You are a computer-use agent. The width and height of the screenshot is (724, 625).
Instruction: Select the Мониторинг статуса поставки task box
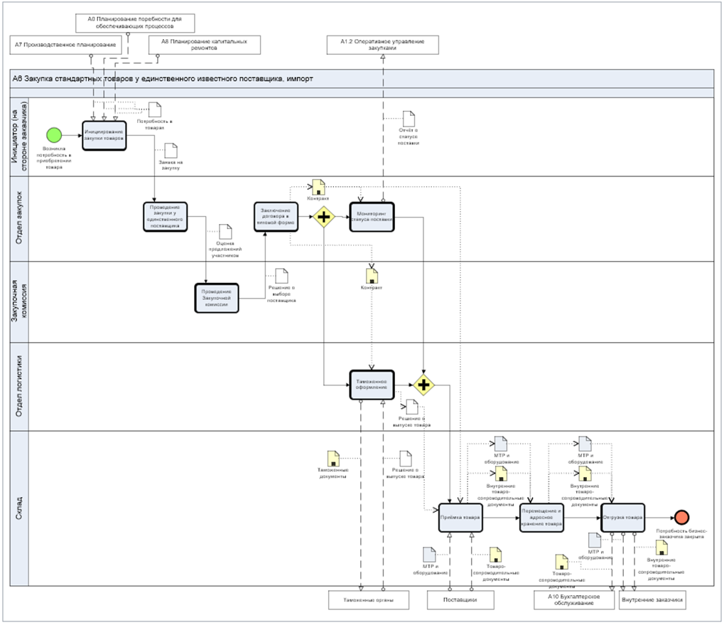pos(372,217)
